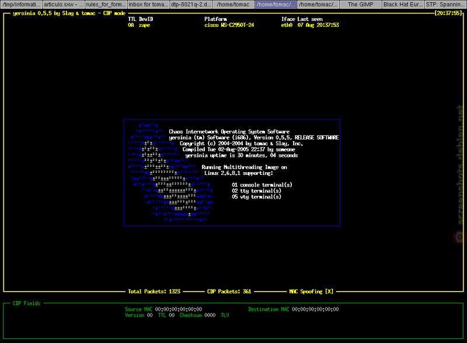This screenshot has width=467, height=343.
Task: Click the 'eth0' interface cell
Action: tap(287, 25)
